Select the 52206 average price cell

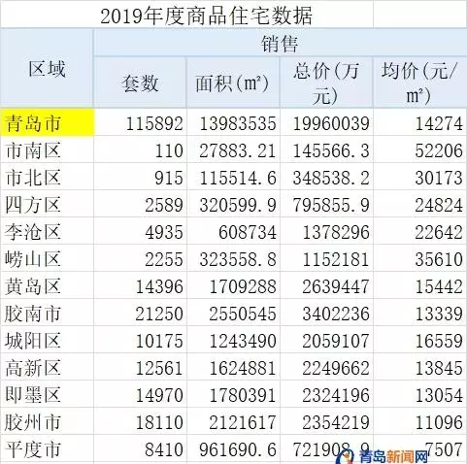(420, 149)
